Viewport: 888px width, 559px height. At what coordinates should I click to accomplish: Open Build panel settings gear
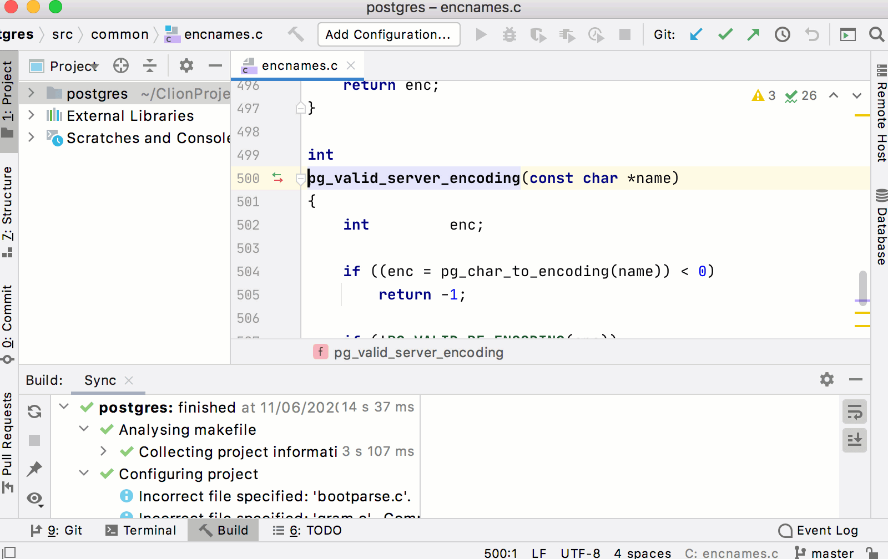826,380
